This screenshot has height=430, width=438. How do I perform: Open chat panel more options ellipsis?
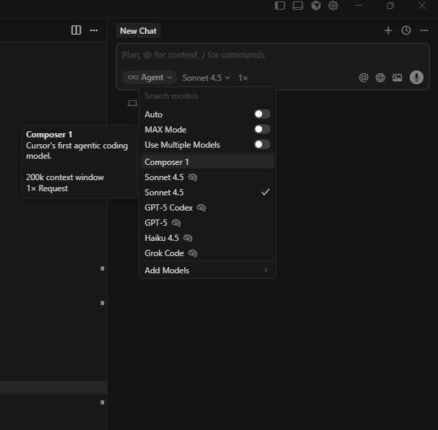click(x=424, y=30)
